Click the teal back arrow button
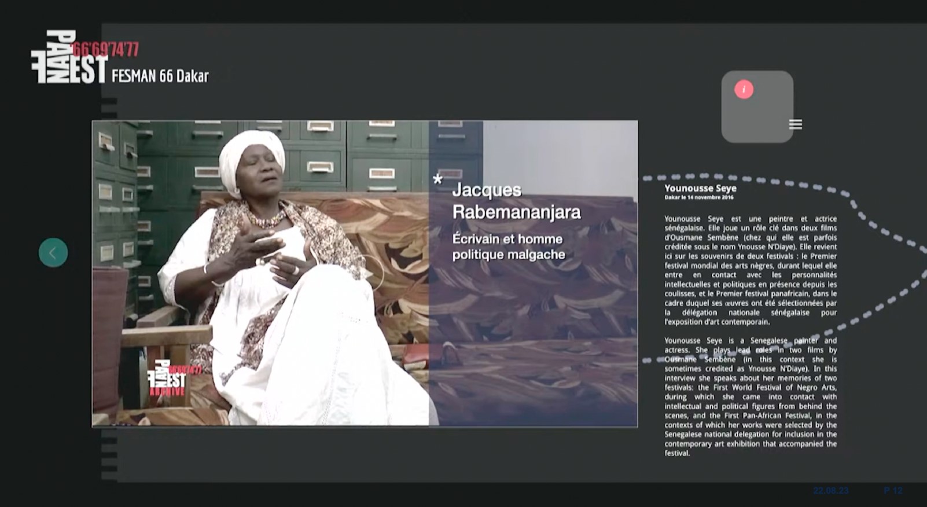This screenshot has height=507, width=927. click(53, 253)
